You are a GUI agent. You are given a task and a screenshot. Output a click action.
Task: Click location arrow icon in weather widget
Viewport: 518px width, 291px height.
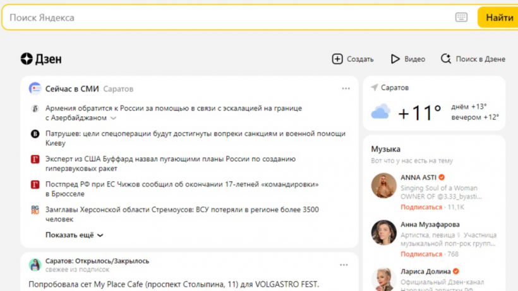click(x=375, y=87)
